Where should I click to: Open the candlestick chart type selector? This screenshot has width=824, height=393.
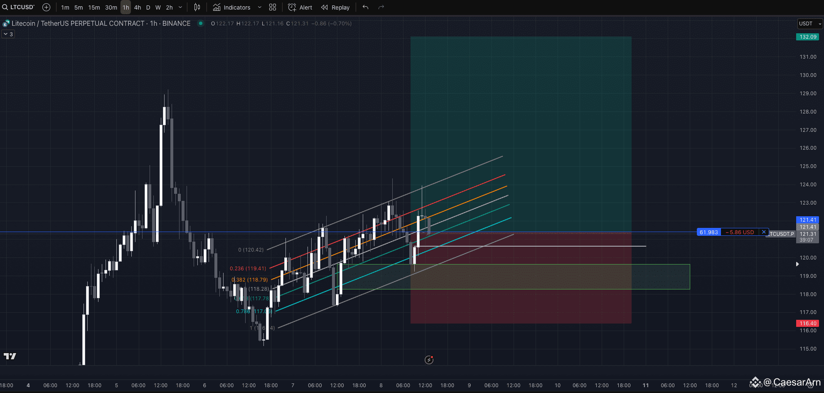pyautogui.click(x=197, y=7)
